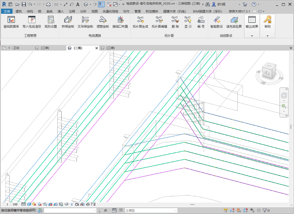294x214 pixels.
Task: Toggle select links option in status bar
Action: 226,210
